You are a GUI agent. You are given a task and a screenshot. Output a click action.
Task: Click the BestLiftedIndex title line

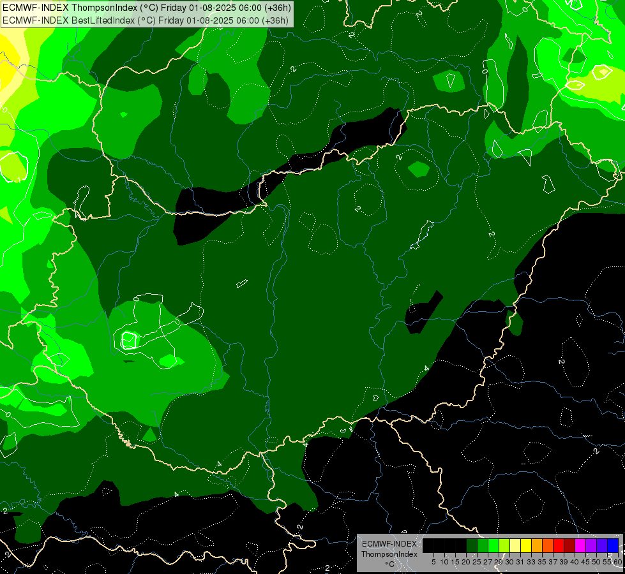click(146, 20)
